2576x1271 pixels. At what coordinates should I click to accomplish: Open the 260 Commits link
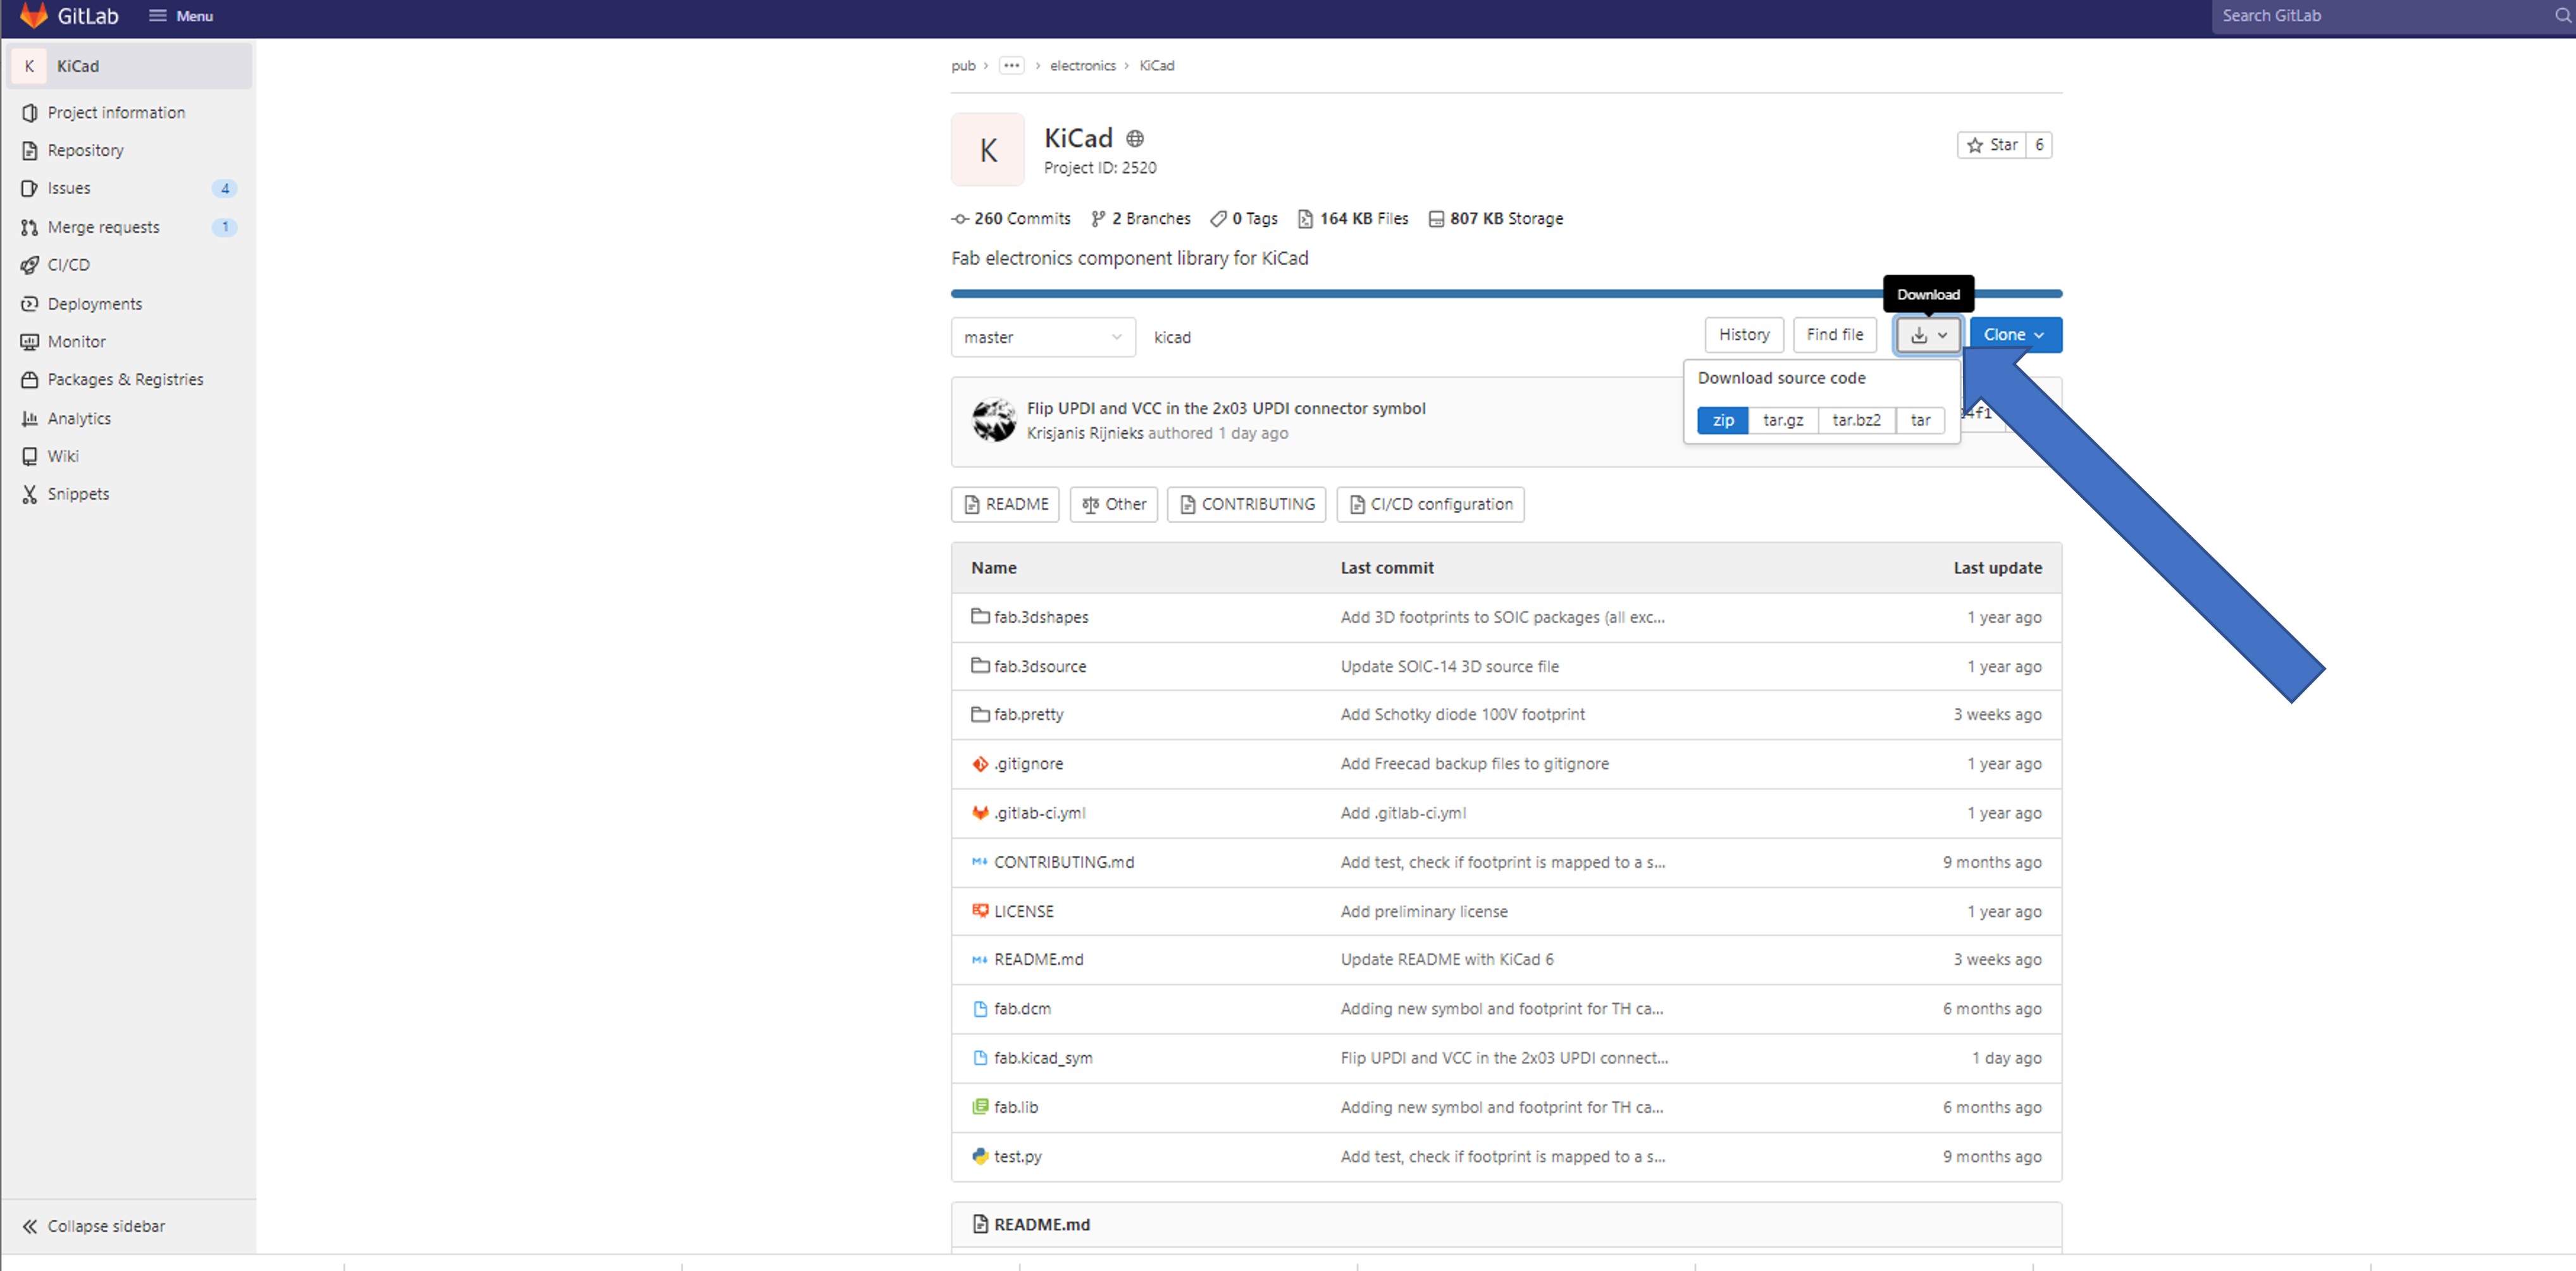[1011, 219]
